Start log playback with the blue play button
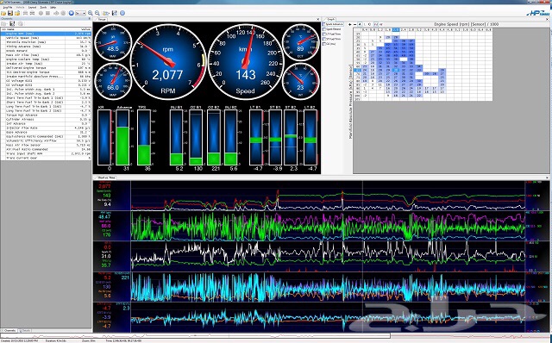552x343 pixels. pos(72,13)
